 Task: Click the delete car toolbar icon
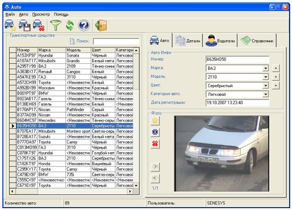tap(39, 25)
